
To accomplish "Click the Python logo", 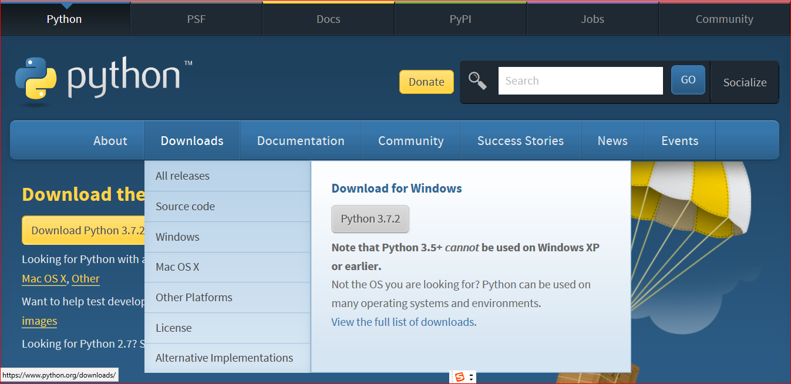I will click(x=103, y=81).
